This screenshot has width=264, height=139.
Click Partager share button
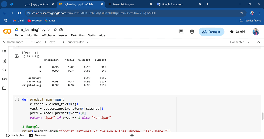(211, 32)
